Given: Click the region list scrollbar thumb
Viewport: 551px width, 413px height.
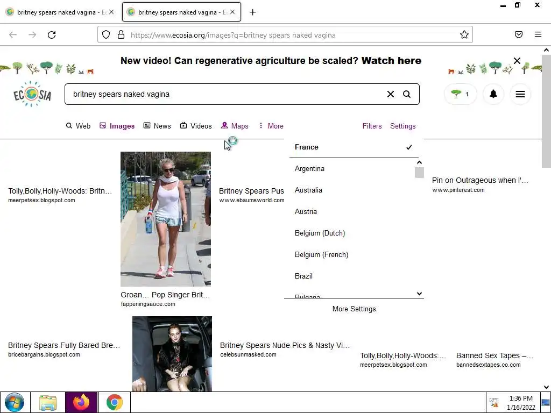Looking at the screenshot, I should (x=419, y=173).
